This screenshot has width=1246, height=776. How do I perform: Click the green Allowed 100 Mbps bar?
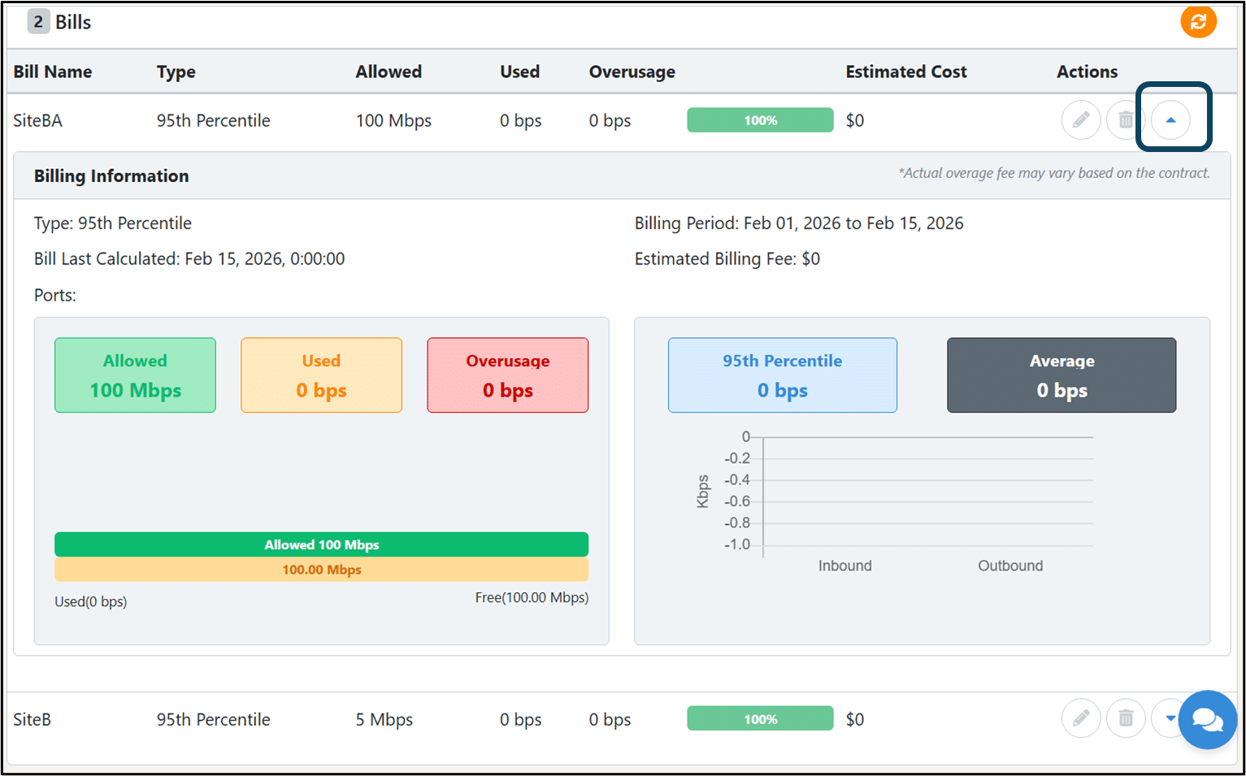pyautogui.click(x=321, y=544)
